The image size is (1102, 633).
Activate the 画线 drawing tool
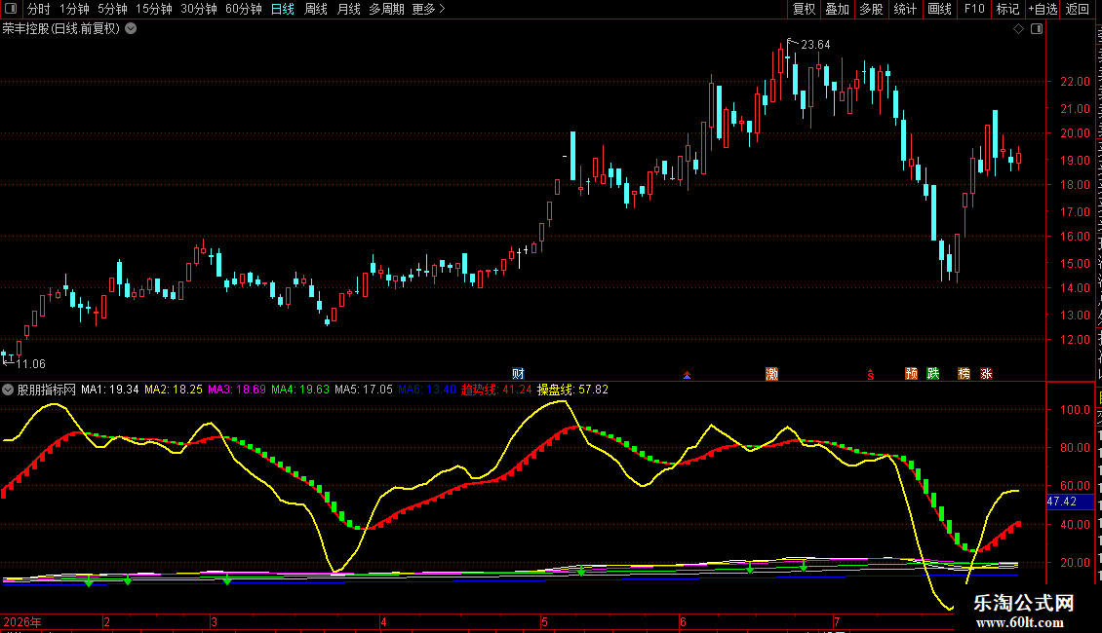[939, 9]
